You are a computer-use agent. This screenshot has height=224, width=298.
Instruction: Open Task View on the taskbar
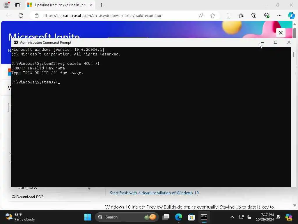click(x=166, y=217)
